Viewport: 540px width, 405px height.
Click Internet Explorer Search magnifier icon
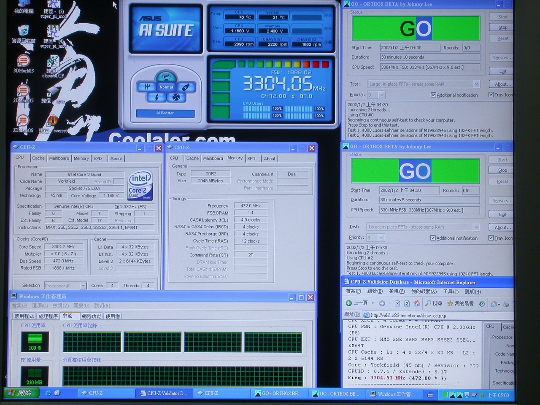(x=428, y=303)
